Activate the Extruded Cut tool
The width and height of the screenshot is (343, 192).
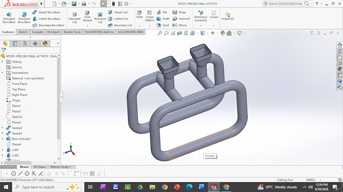[x=75, y=18]
